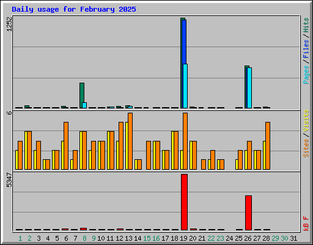The image size is (313, 245).
Task: Click day 5 axis label
Action: pos(57,238)
